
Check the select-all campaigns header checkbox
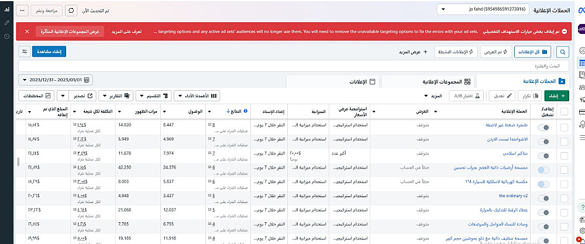point(564,112)
